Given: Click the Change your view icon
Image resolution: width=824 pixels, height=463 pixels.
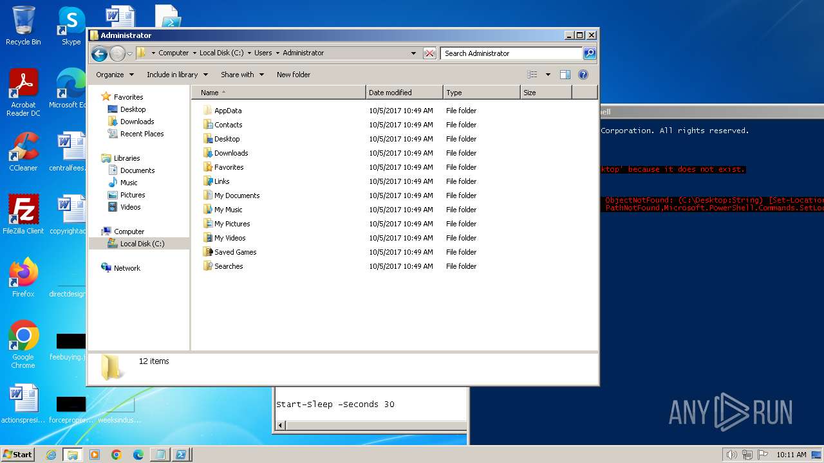Looking at the screenshot, I should (x=532, y=75).
